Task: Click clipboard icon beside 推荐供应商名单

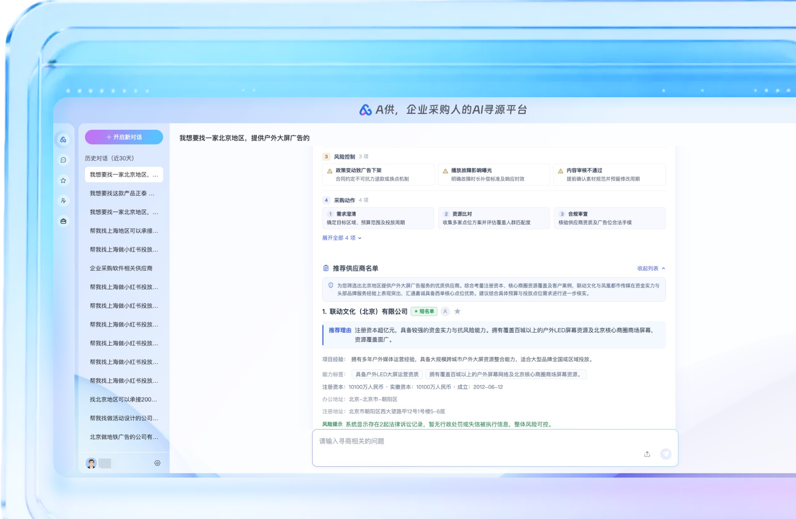Action: [326, 268]
